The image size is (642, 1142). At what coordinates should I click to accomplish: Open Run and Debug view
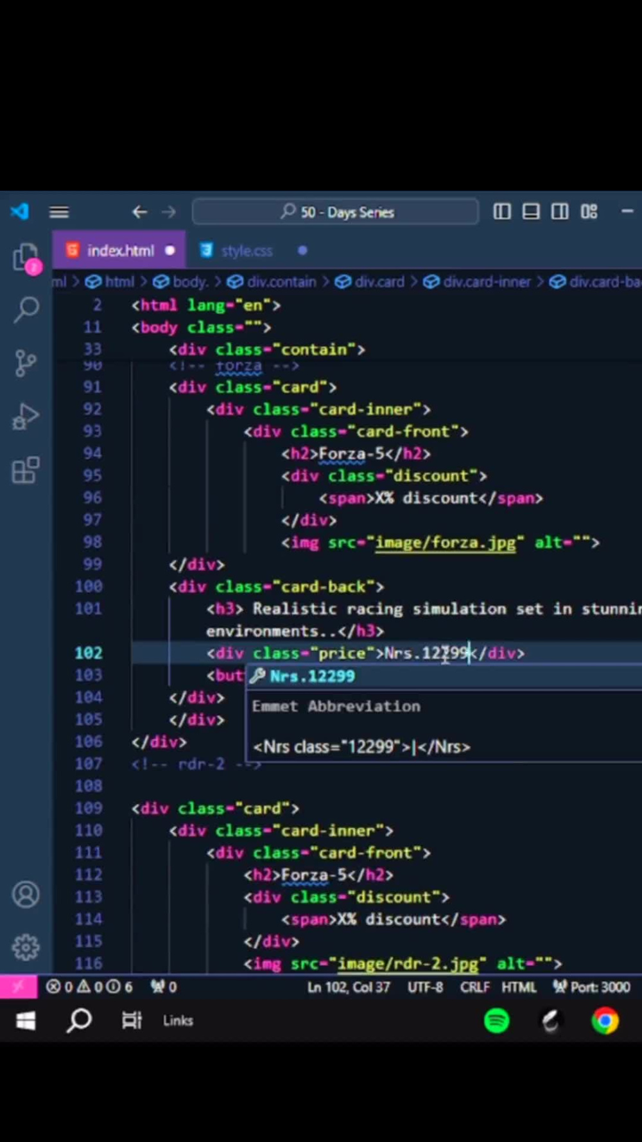pos(26,417)
